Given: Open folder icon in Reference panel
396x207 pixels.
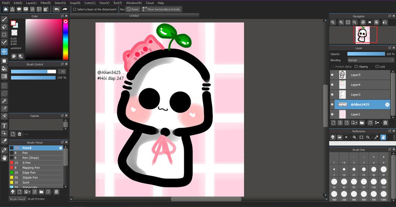Looking at the screenshot, I should click(340, 137).
